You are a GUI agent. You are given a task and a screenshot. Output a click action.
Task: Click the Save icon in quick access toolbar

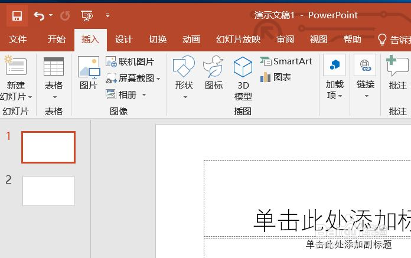coord(17,16)
